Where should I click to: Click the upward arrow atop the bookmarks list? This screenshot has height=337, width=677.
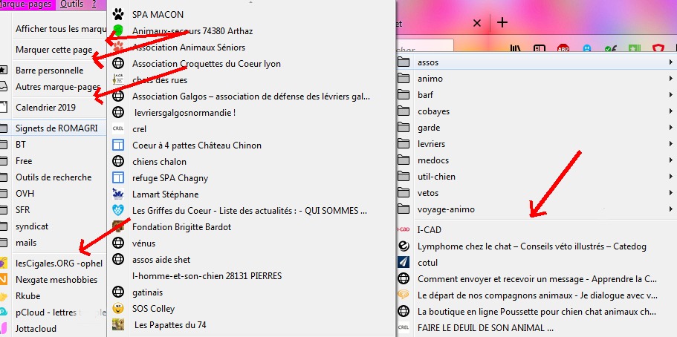coord(251,2)
